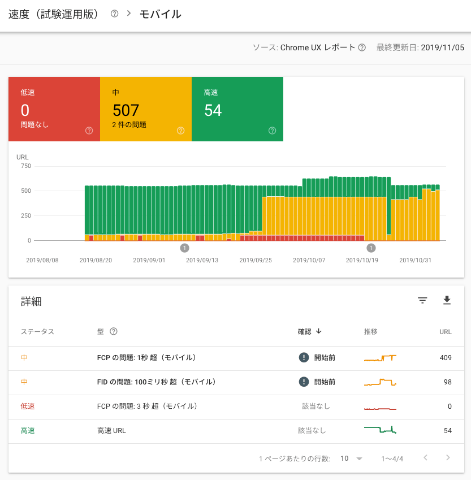Click the chart x-axis label 2019/09/25

pos(256,260)
